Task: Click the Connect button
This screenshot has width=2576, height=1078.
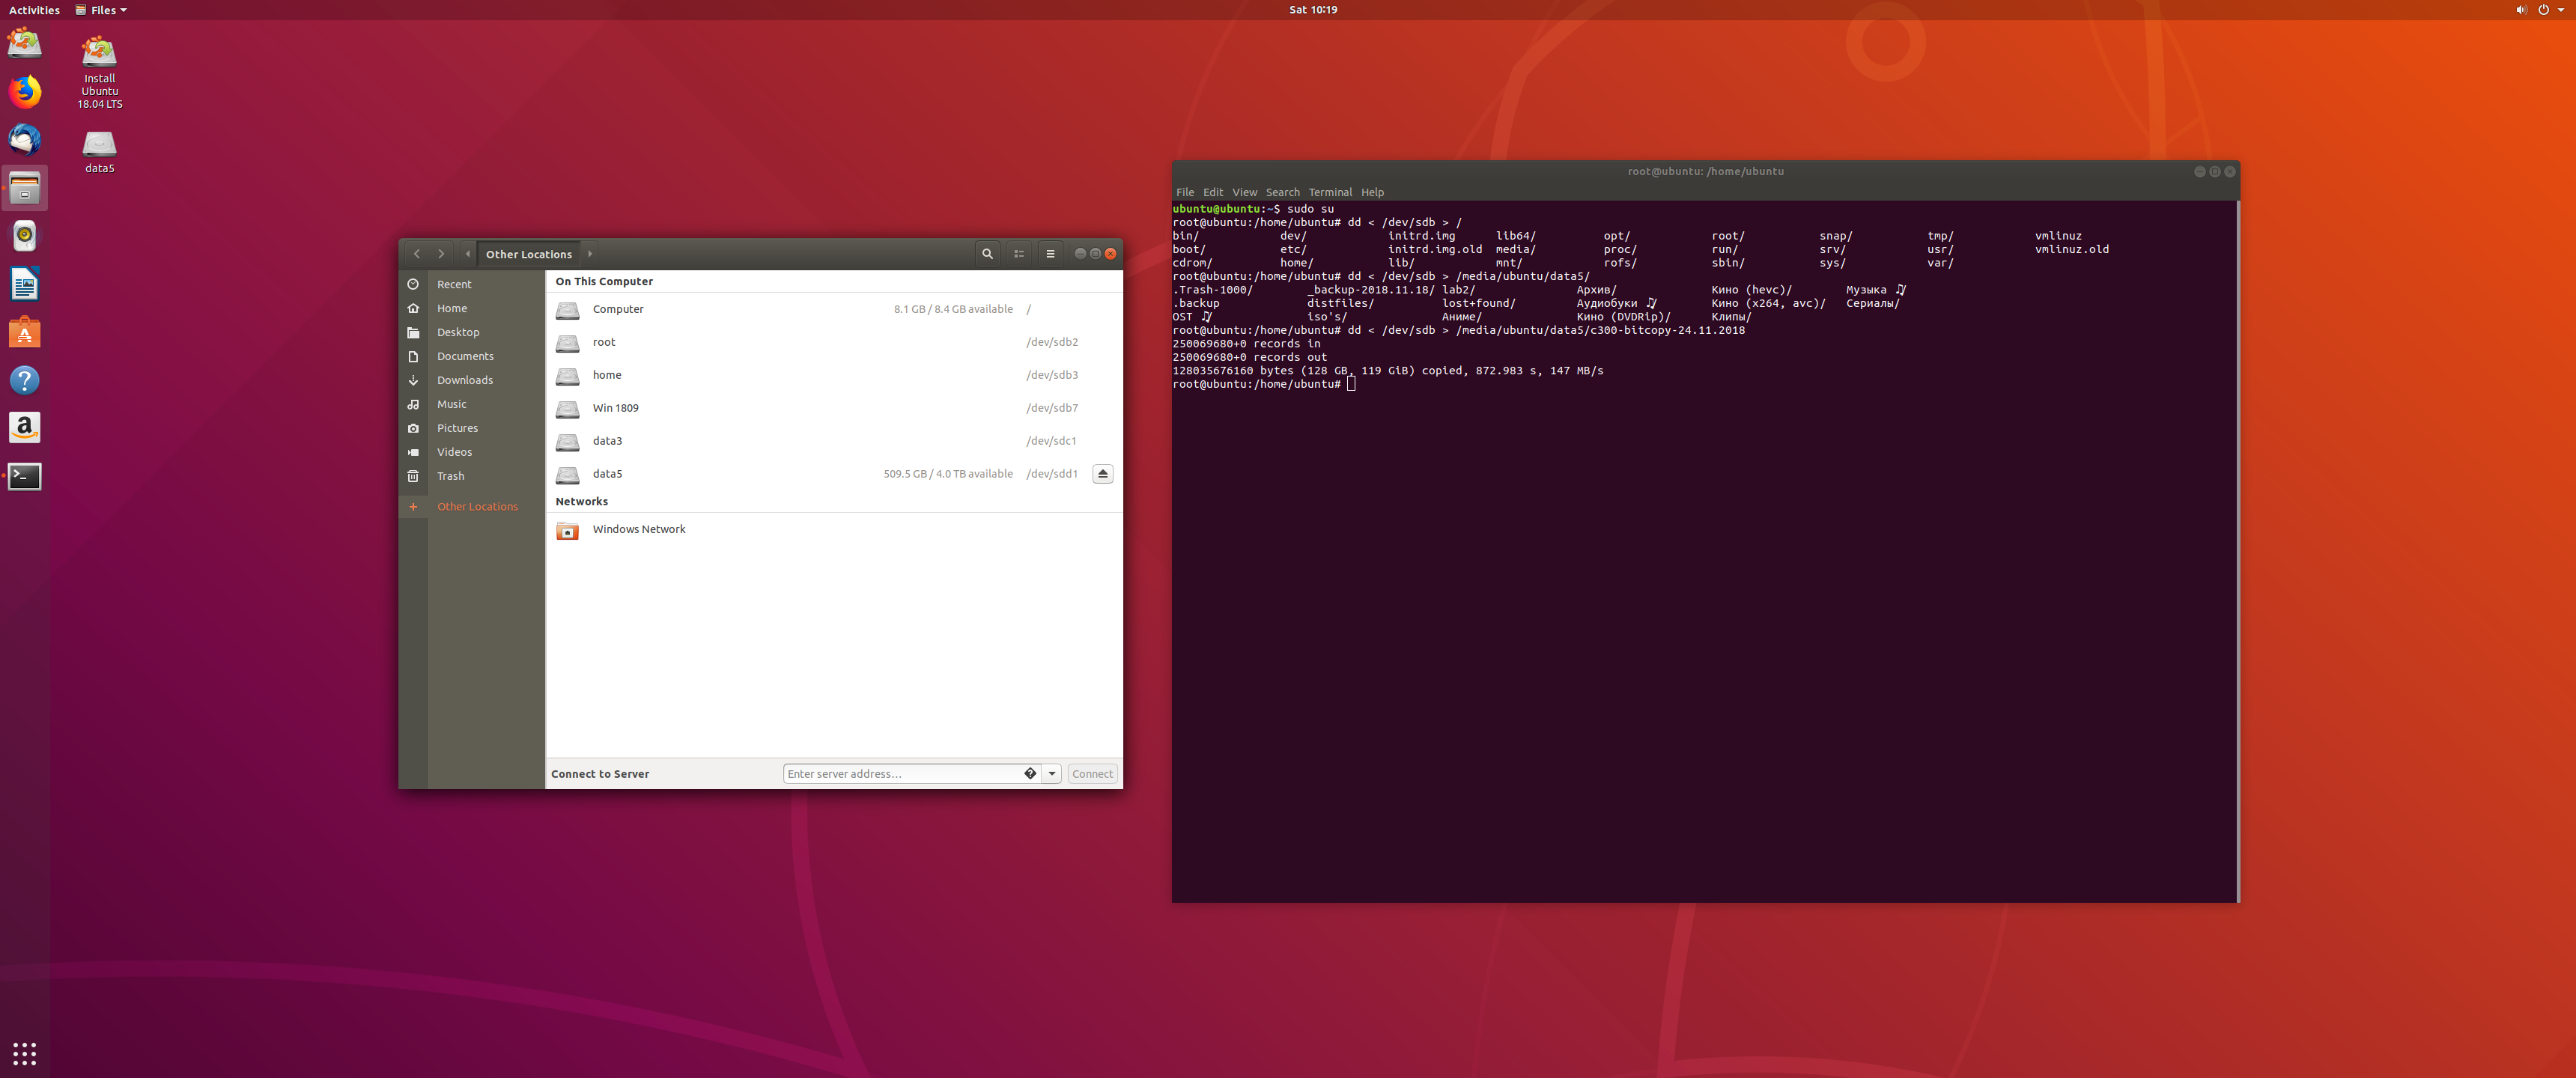Action: [1092, 773]
